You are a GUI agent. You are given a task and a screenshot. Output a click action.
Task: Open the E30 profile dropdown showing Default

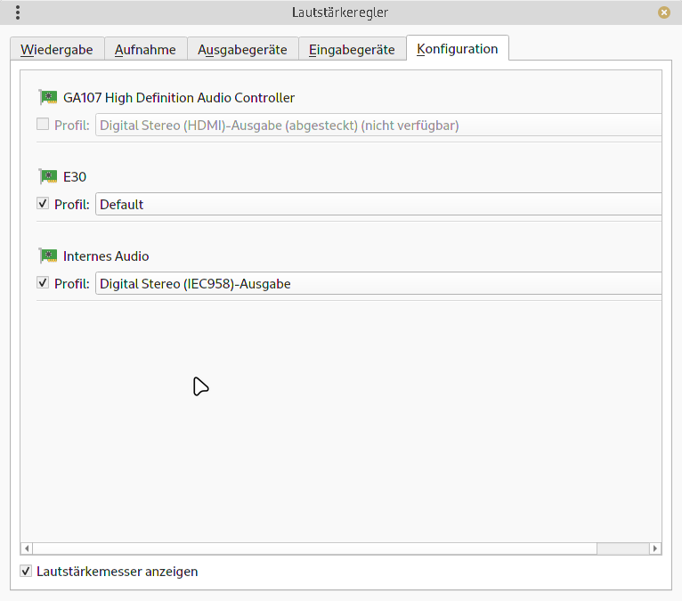pyautogui.click(x=378, y=205)
